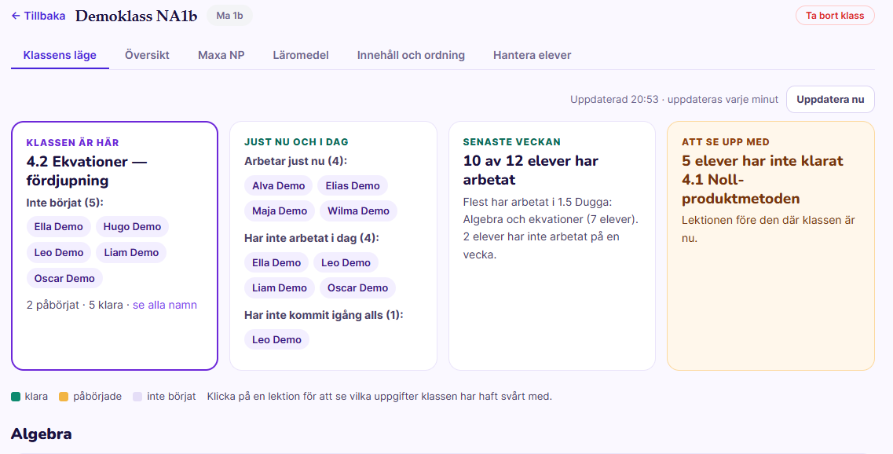Click the green 'klara' legend swatch
The height and width of the screenshot is (454, 893).
pos(16,397)
